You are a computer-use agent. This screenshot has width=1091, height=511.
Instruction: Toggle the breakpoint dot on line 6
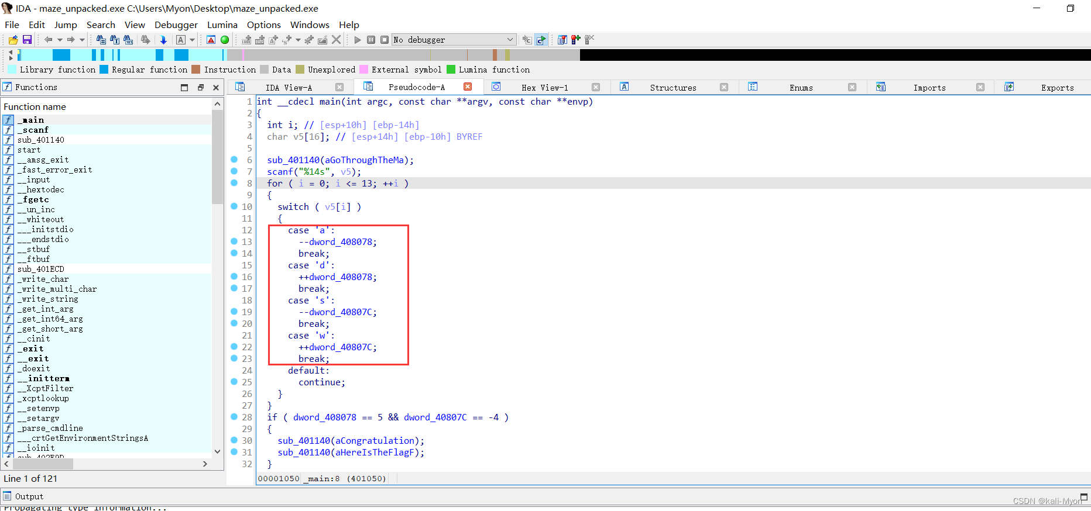click(234, 160)
